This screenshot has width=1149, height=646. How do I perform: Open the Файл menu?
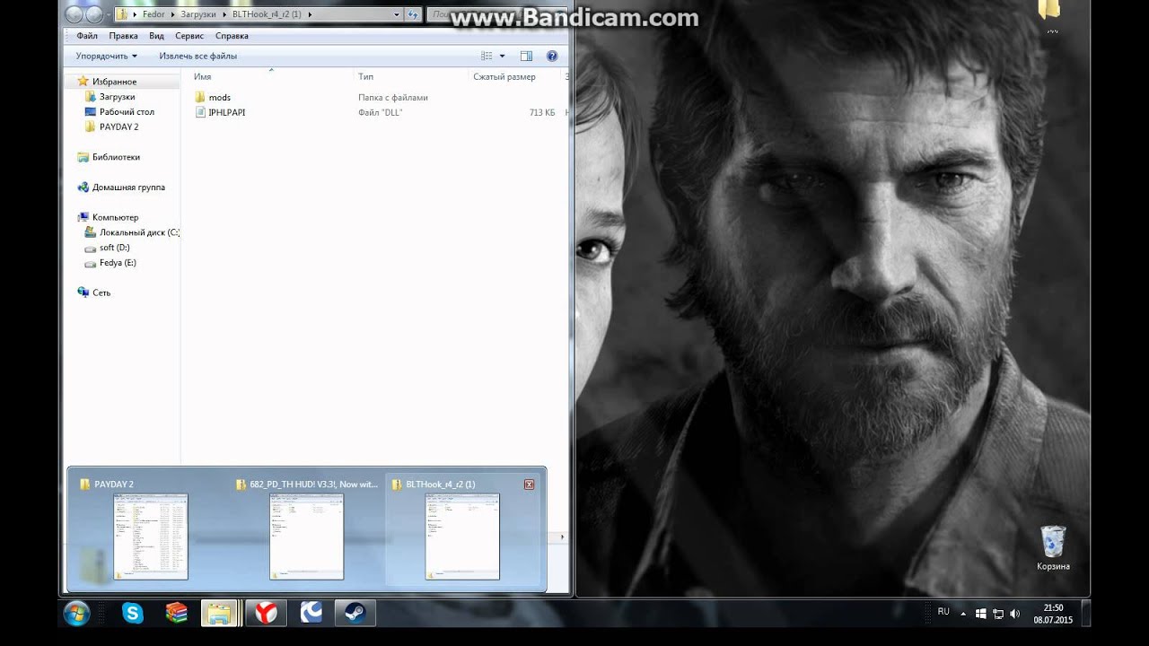click(x=87, y=36)
